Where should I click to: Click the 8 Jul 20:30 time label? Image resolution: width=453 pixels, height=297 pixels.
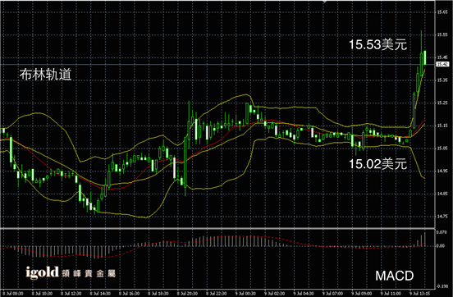point(187,293)
